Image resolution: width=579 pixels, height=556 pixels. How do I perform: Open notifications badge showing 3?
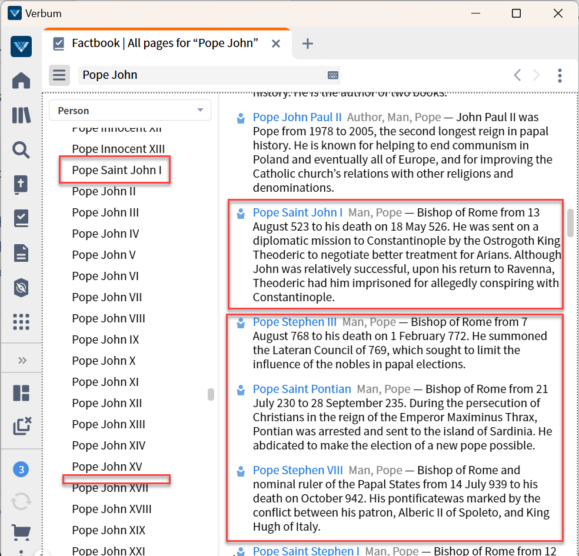pyautogui.click(x=21, y=470)
